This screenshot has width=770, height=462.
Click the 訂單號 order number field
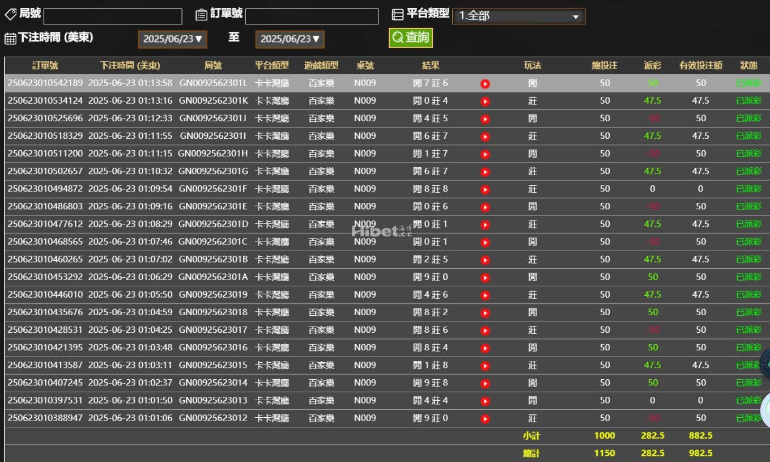312,16
